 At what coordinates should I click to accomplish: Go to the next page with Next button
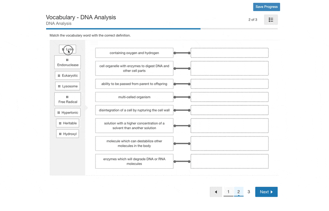[x=266, y=192]
